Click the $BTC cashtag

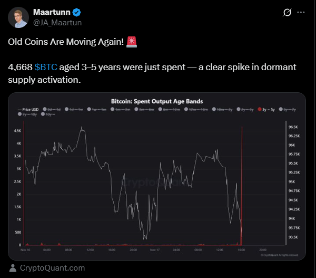[45, 68]
